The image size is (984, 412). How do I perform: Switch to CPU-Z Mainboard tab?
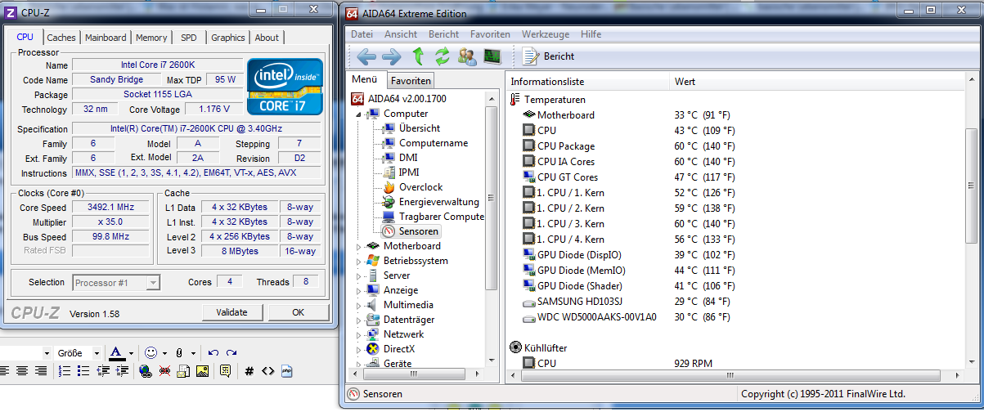(x=106, y=38)
